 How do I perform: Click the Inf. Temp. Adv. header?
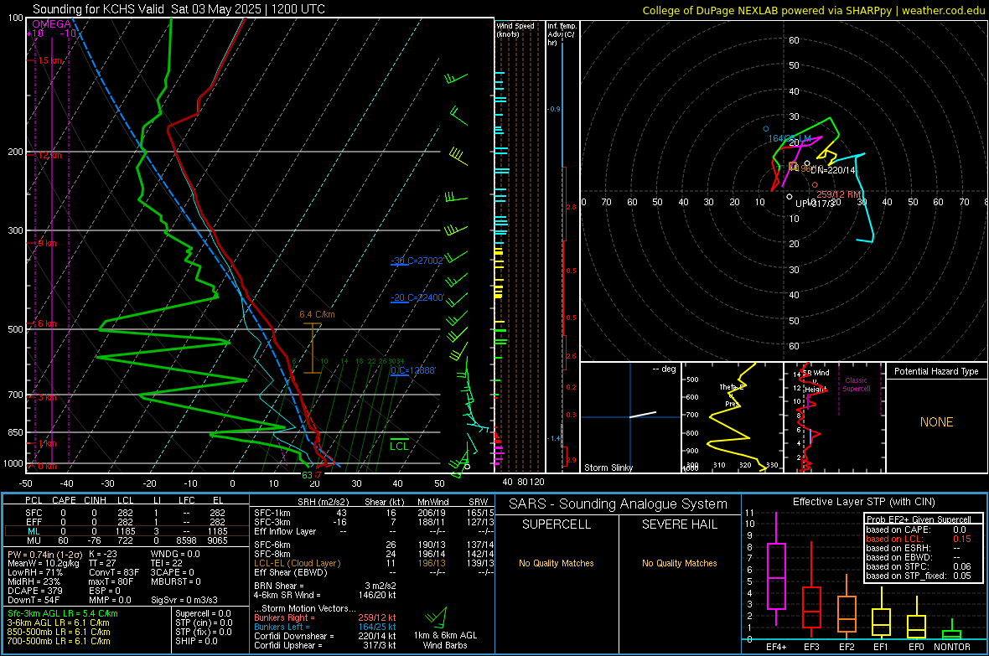[x=562, y=34]
